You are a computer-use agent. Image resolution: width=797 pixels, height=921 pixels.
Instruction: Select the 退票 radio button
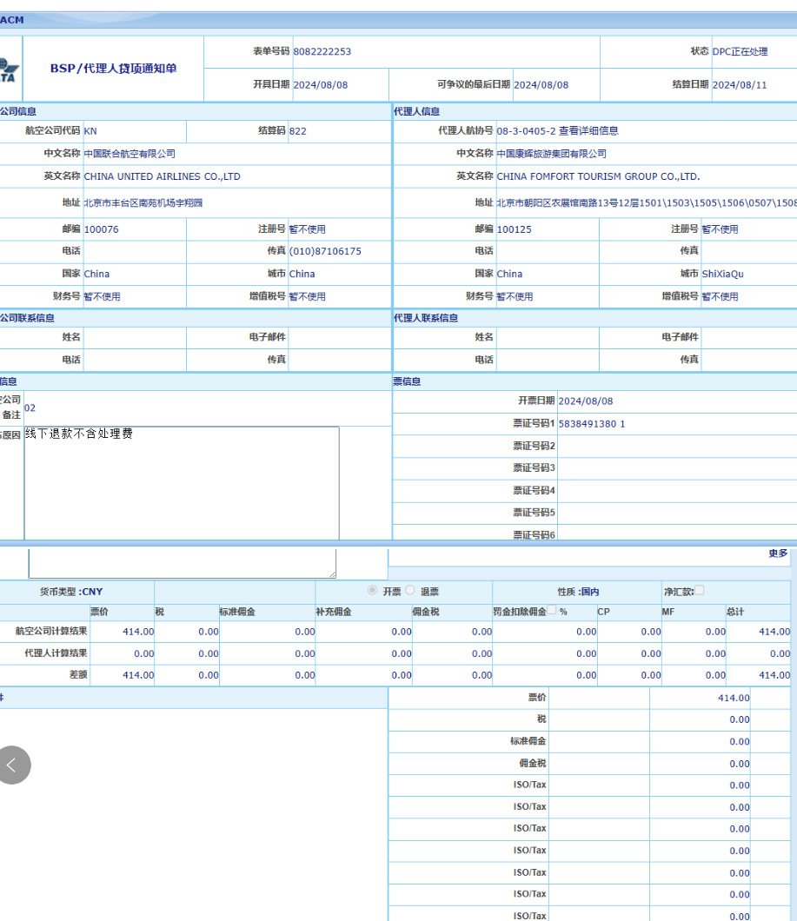[410, 591]
